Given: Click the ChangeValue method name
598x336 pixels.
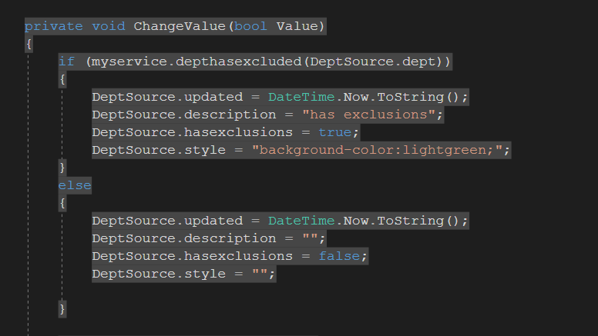Looking at the screenshot, I should pyautogui.click(x=180, y=26).
